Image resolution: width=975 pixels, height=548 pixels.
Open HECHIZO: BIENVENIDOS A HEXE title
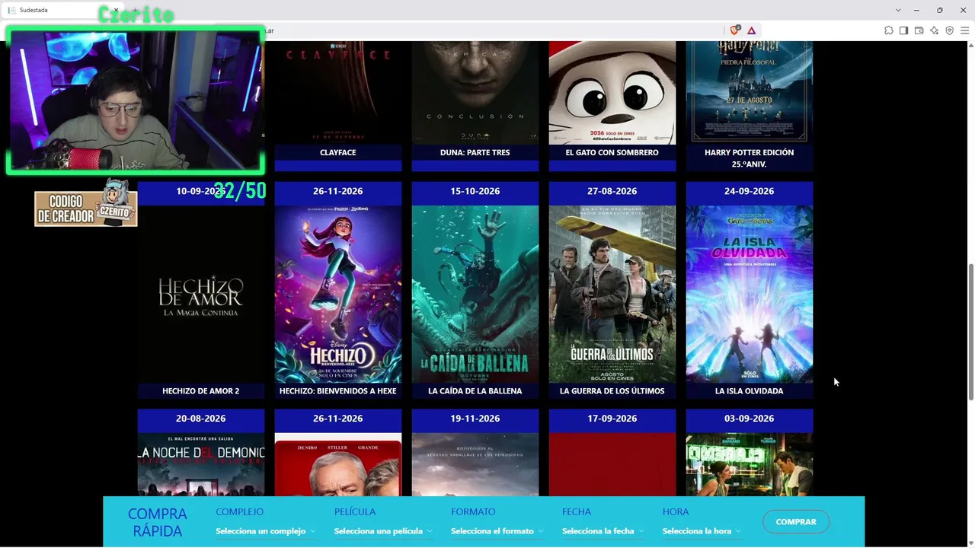pyautogui.click(x=338, y=391)
